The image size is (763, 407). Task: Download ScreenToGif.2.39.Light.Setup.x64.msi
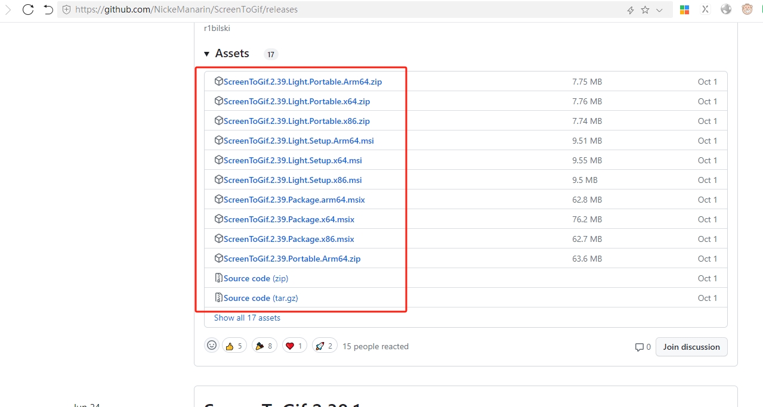click(x=293, y=160)
